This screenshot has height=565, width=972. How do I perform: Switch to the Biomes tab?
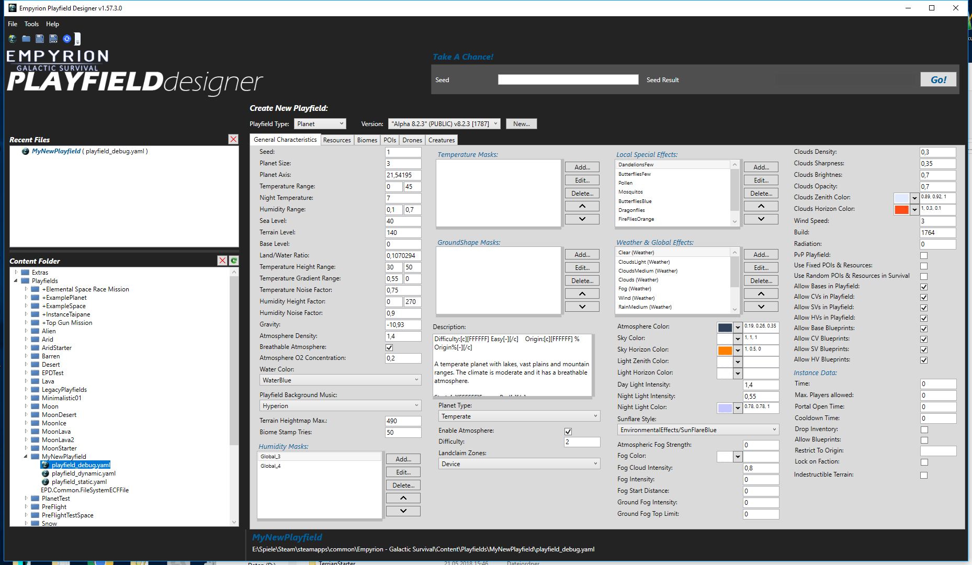367,140
